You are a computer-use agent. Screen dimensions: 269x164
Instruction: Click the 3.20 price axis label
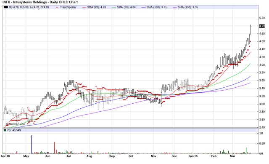pos(262,96)
